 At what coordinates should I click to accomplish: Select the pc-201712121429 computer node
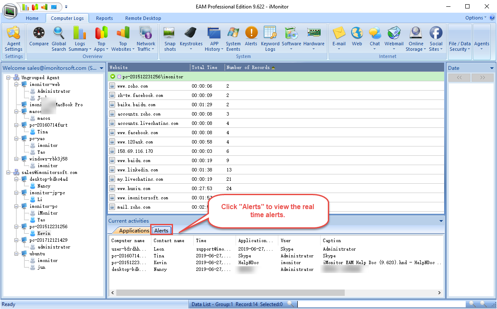click(49, 240)
